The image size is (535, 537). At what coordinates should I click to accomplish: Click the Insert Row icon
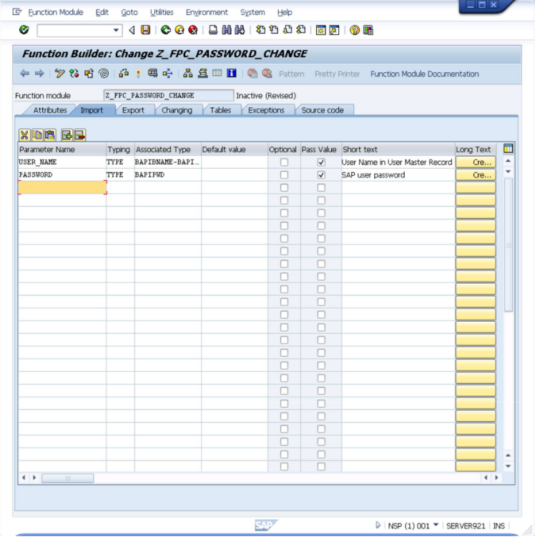tap(67, 134)
